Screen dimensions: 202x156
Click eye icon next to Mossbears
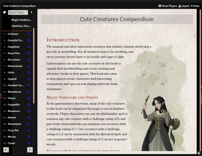coord(29,111)
